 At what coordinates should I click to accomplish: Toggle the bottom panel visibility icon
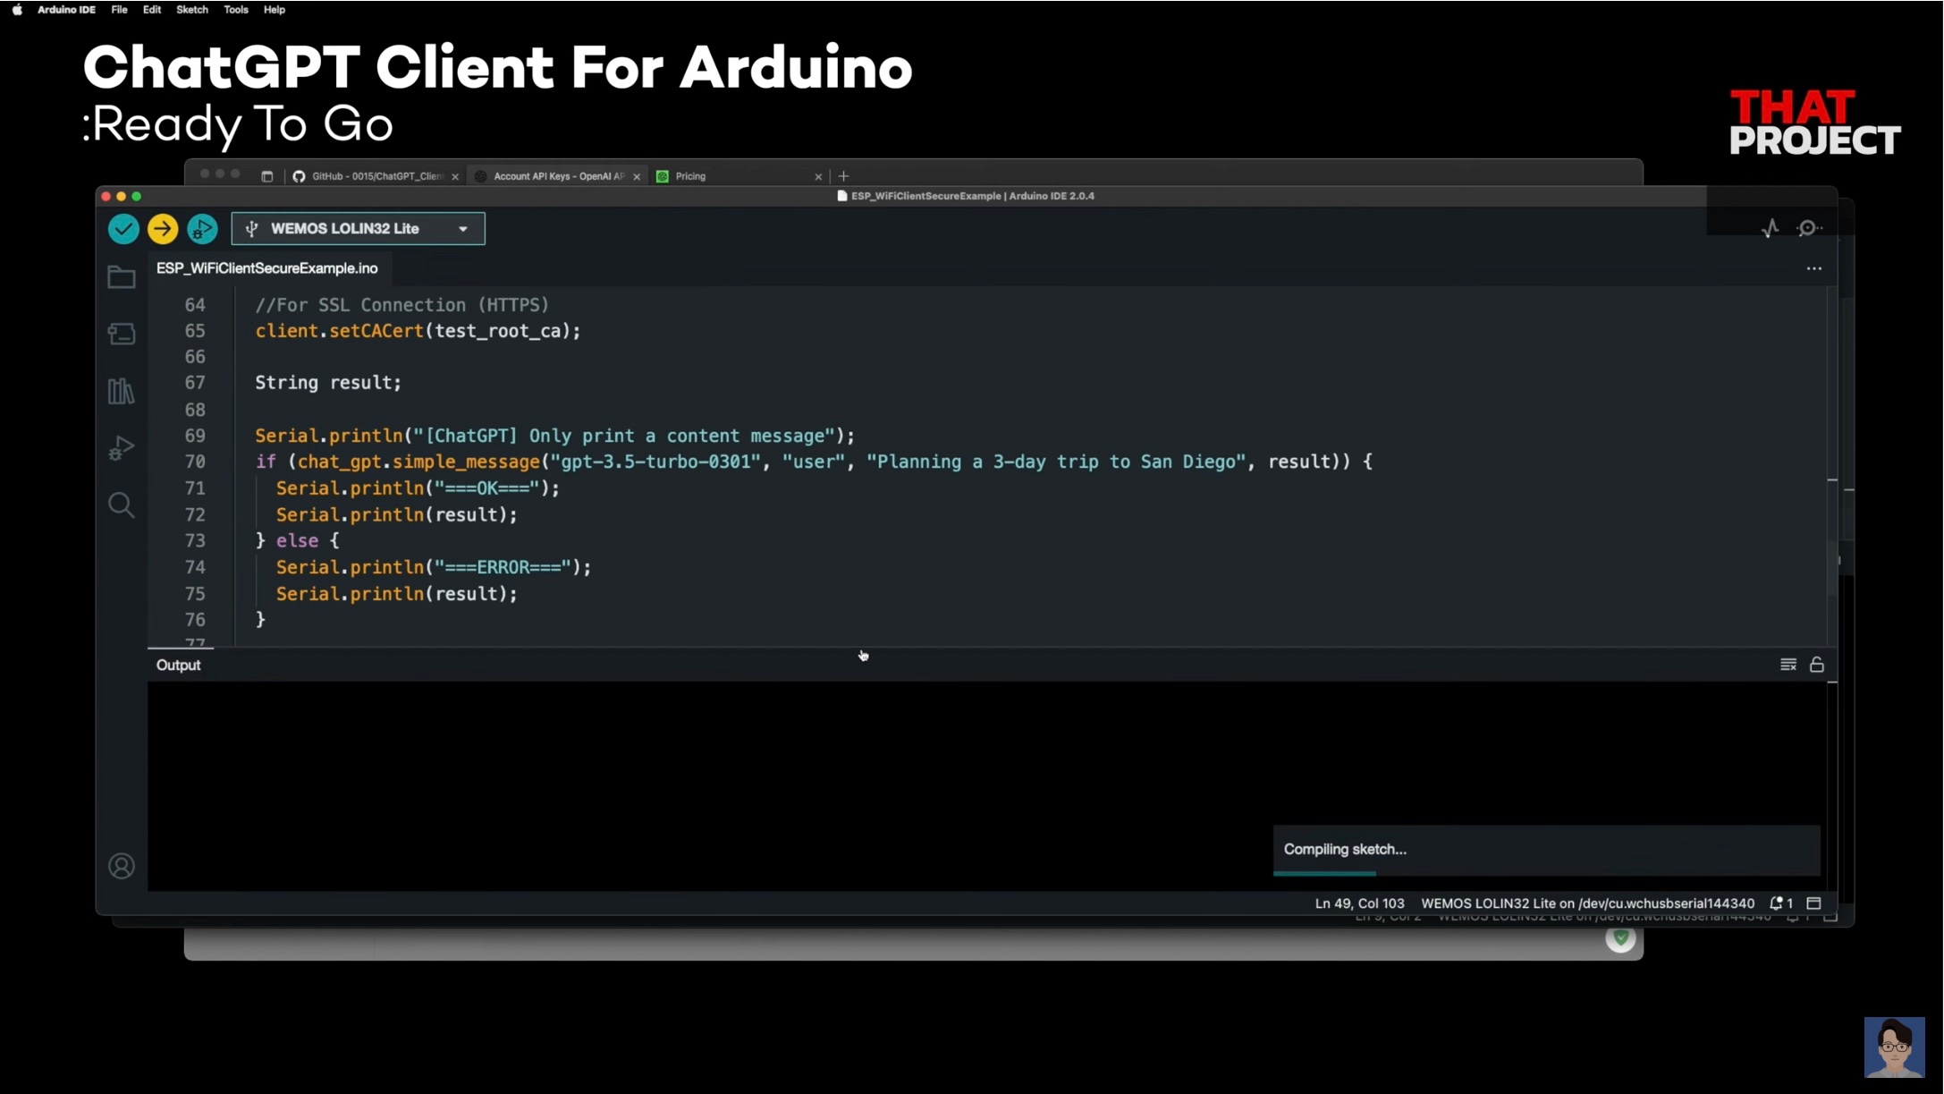click(1815, 903)
